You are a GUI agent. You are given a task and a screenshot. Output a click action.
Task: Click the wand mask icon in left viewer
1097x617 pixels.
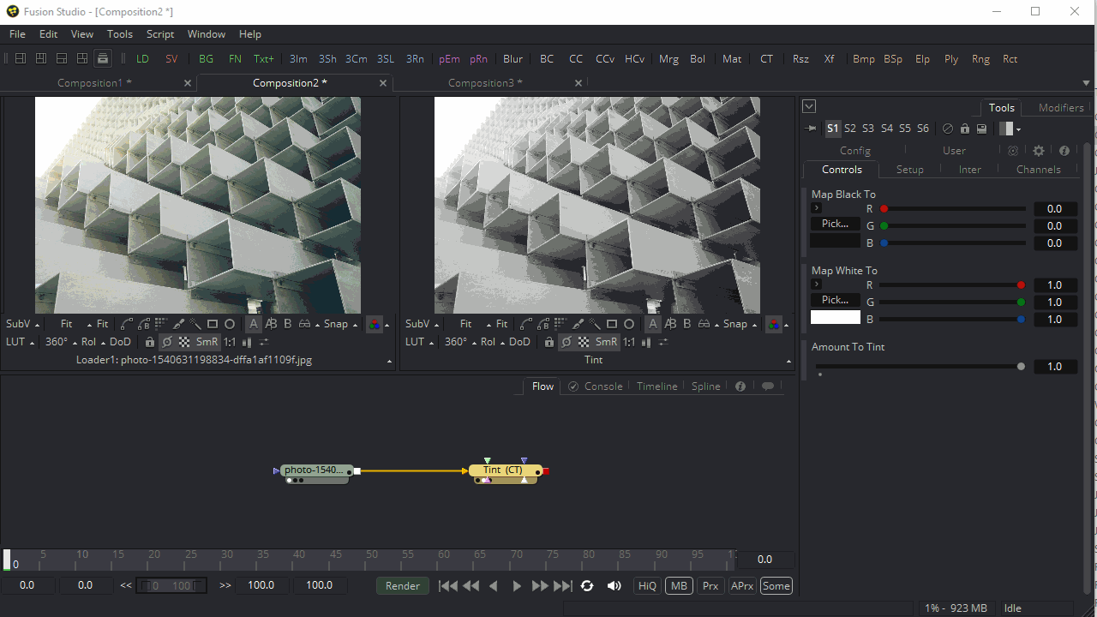(x=195, y=324)
